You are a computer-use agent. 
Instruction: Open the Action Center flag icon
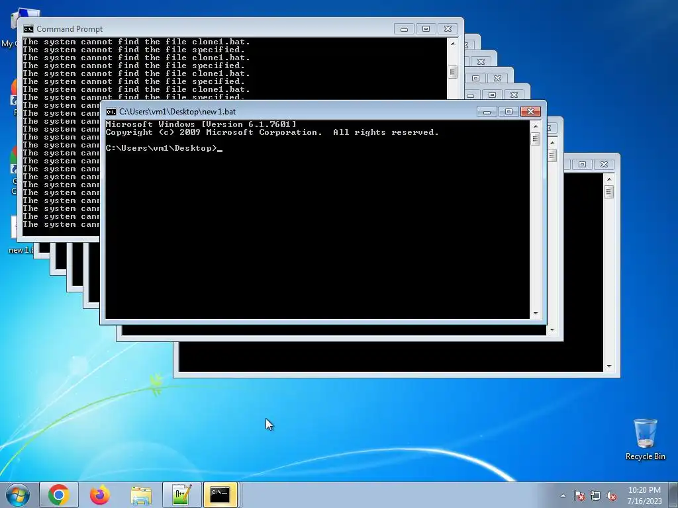(579, 495)
